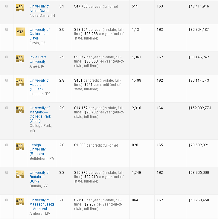Click the #33 Tie badge beside University of Houston
The height and width of the screenshot is (219, 218).
[19, 82]
